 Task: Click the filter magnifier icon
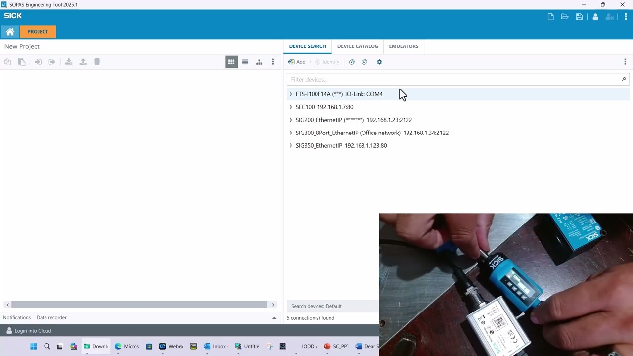pos(624,79)
